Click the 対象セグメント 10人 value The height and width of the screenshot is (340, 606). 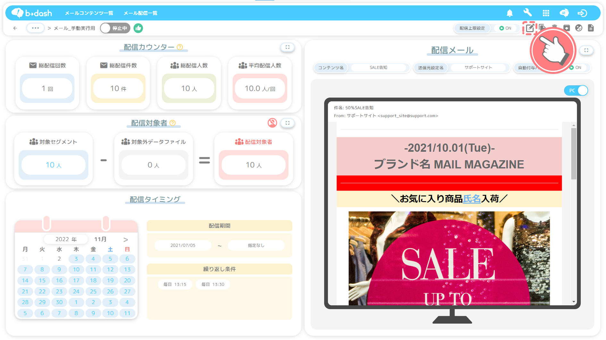(54, 165)
